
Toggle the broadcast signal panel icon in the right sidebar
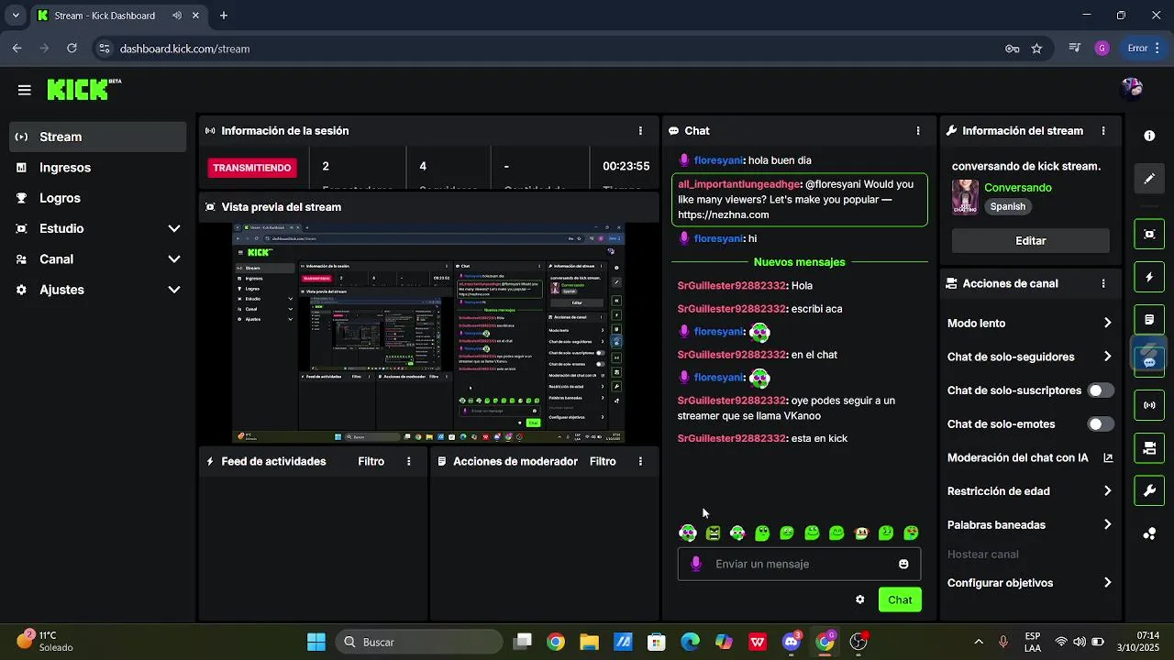coord(1149,405)
